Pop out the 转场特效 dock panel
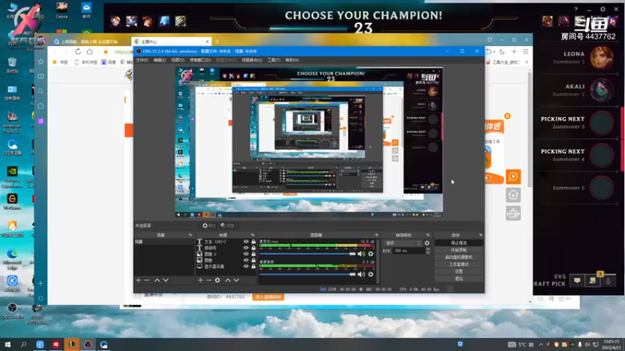Image resolution: width=625 pixels, height=351 pixels. click(x=428, y=236)
